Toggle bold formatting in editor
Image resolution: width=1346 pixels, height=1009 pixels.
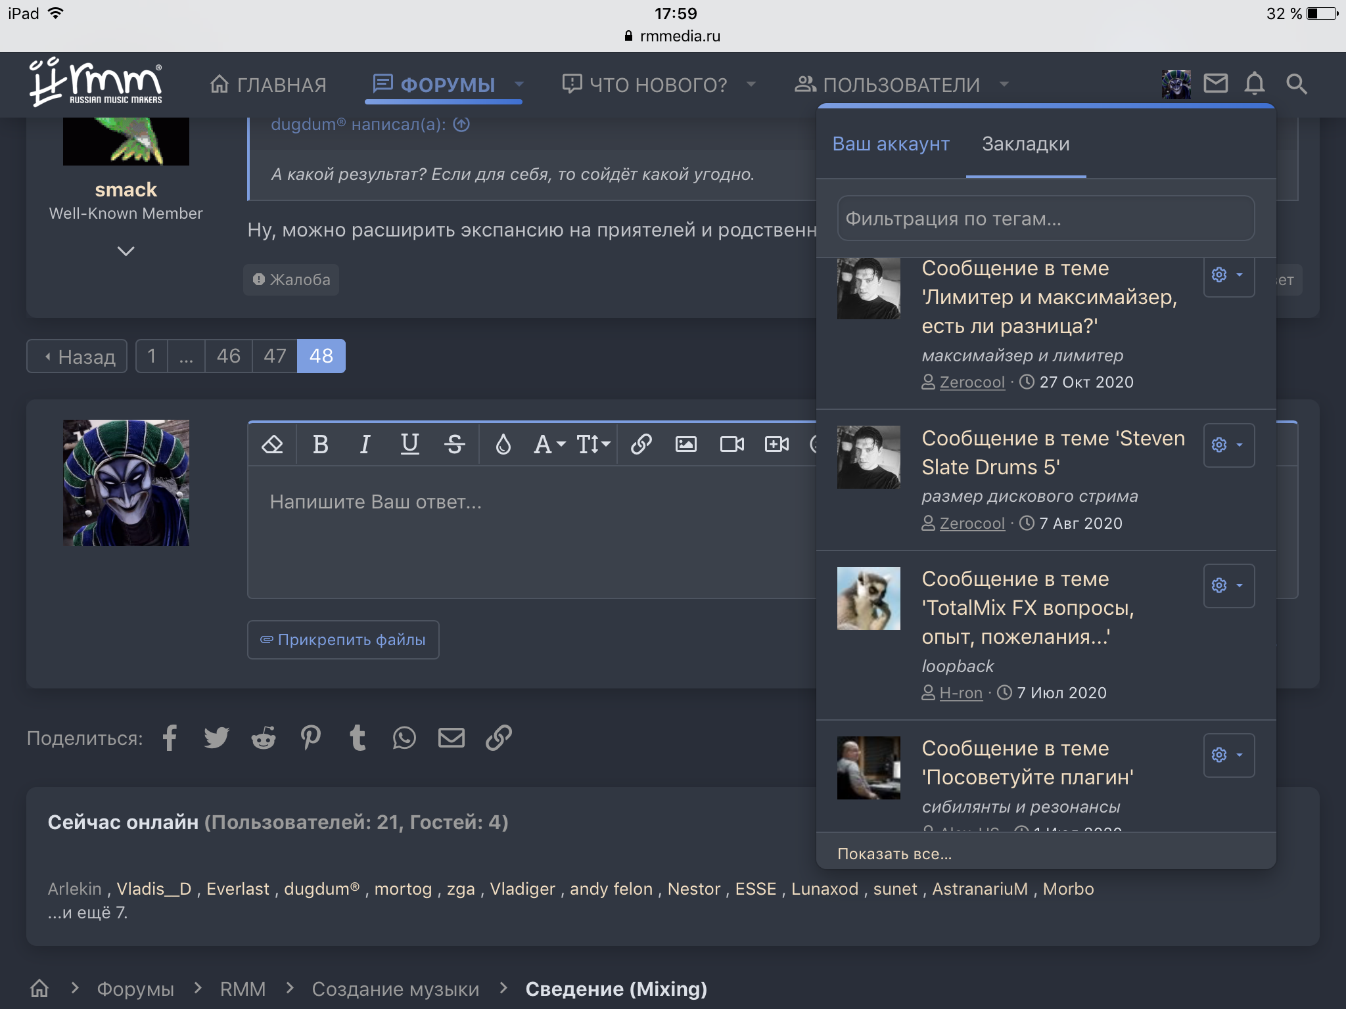[320, 445]
